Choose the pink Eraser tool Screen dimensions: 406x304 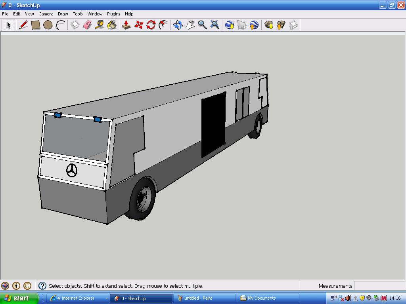point(88,25)
